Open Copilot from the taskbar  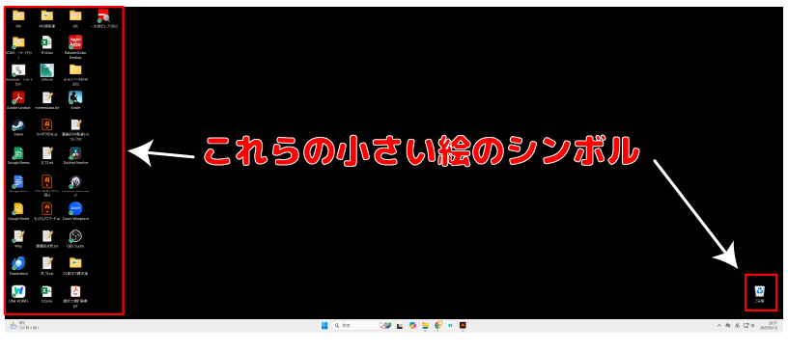pos(412,325)
